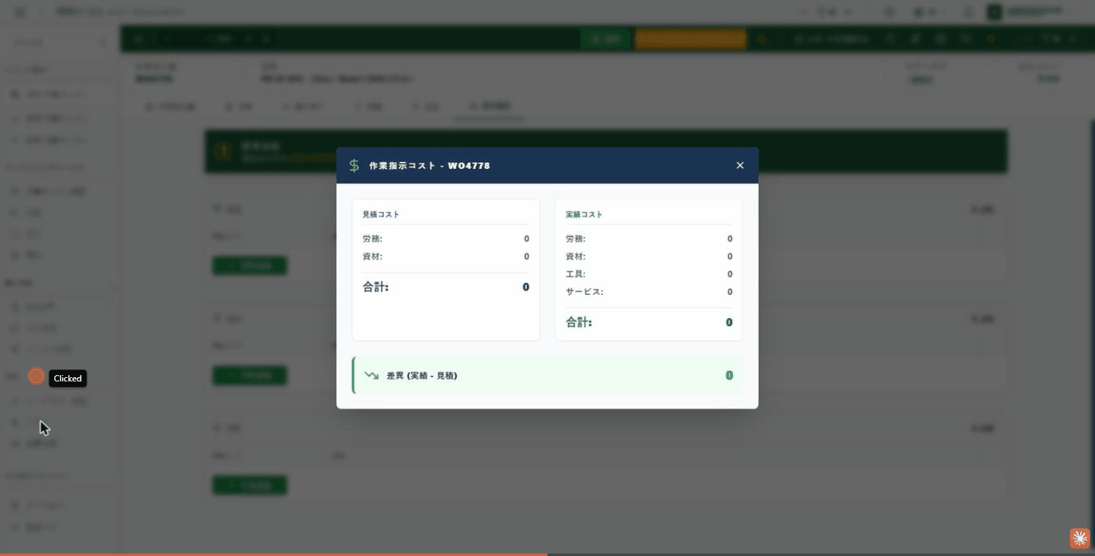1095x556 pixels.
Task: Click the trending-down icon in the 差異 row
Action: (372, 375)
